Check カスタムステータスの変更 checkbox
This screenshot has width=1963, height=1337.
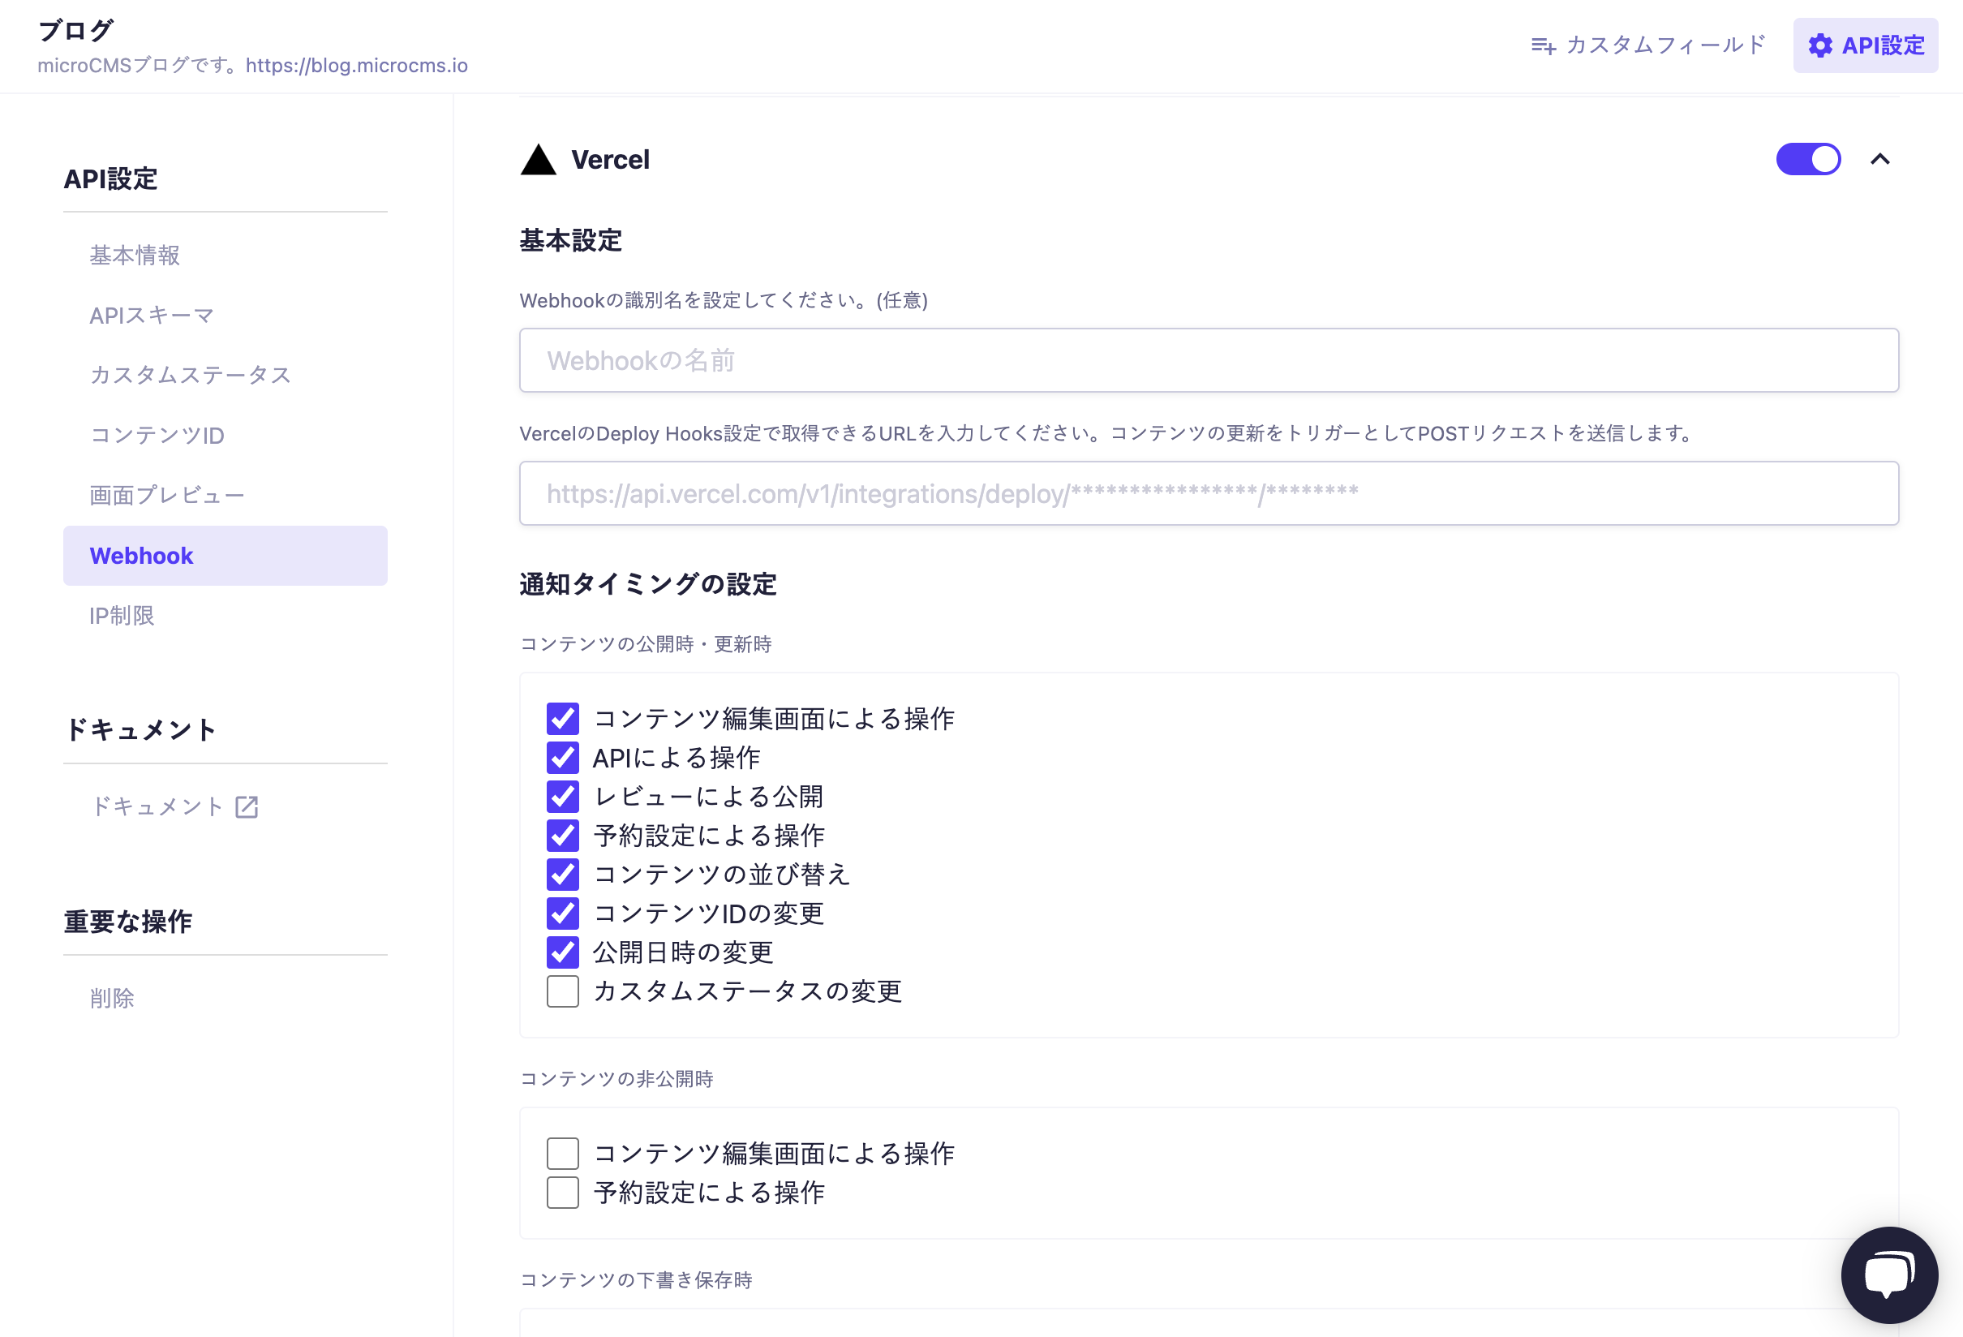563,991
